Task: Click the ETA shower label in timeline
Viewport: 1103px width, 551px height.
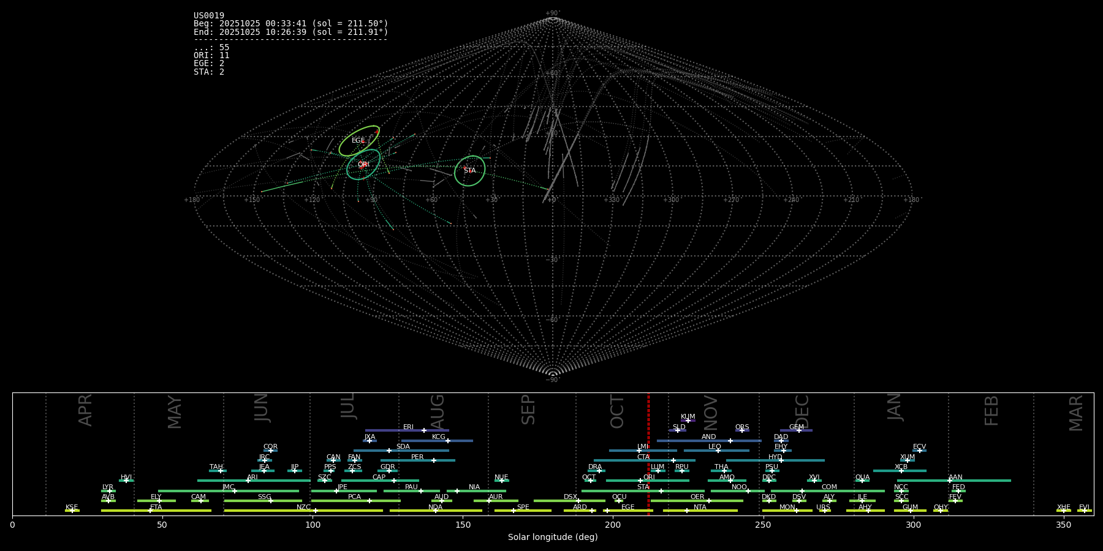Action: pos(156,508)
